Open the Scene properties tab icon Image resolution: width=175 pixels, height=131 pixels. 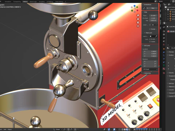(x=164, y=41)
